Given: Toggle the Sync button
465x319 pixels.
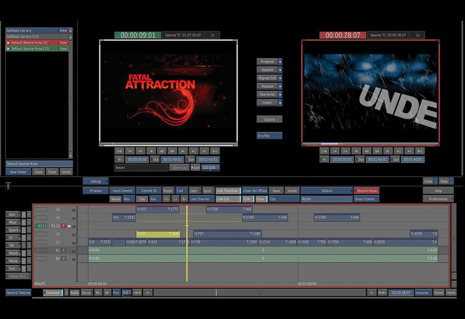Looking at the screenshot, I should pyautogui.click(x=208, y=191).
